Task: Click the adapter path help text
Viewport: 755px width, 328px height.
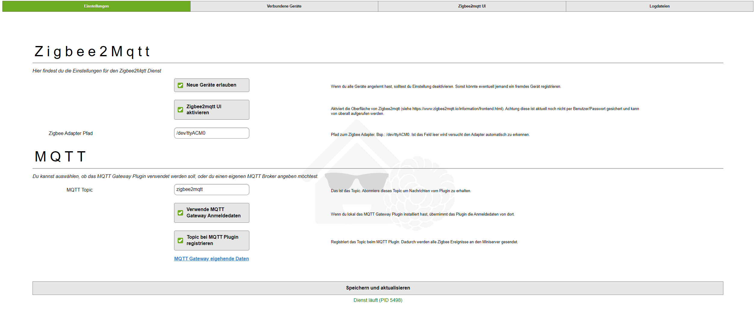Action: point(430,135)
